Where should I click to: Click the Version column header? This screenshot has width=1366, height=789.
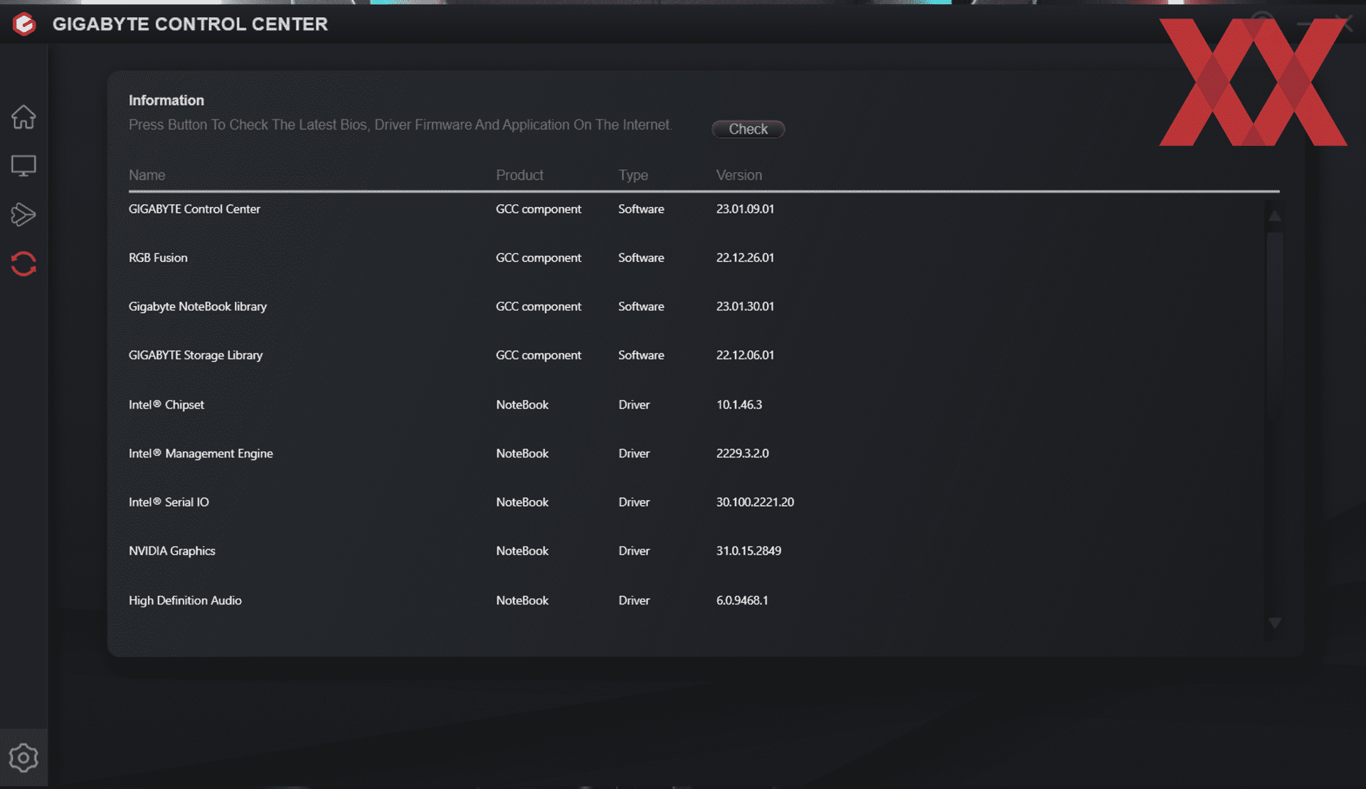[738, 175]
